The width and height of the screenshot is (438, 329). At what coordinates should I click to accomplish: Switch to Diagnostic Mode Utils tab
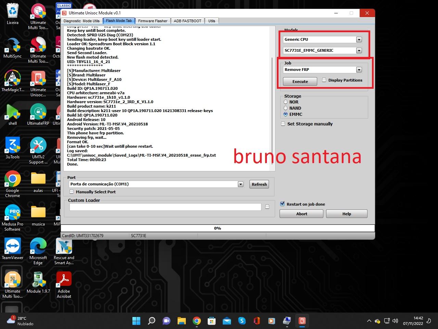click(81, 21)
